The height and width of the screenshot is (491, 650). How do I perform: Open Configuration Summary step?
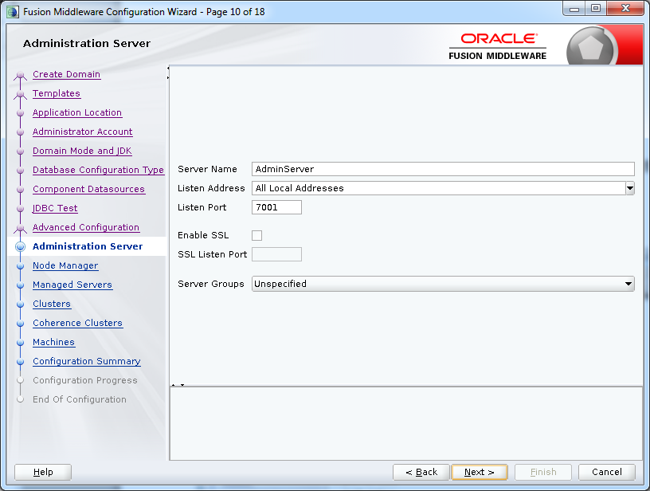pyautogui.click(x=87, y=361)
